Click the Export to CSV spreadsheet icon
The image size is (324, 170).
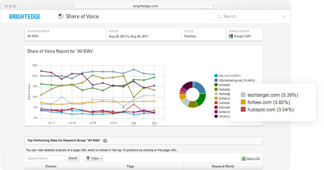tap(243, 159)
